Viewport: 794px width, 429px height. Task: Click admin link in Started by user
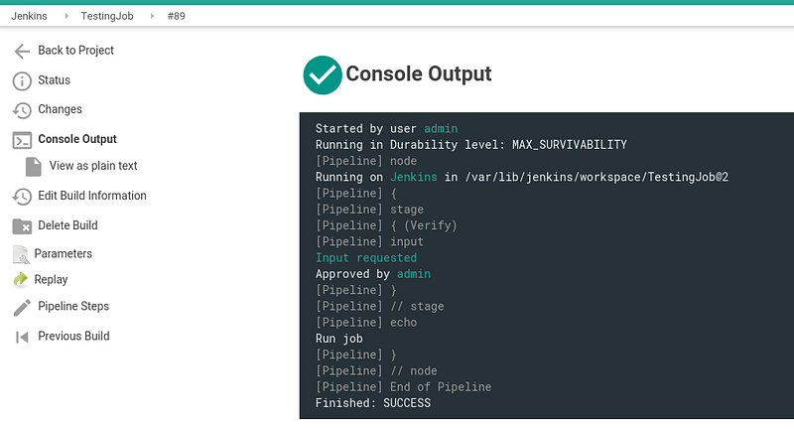pos(441,129)
